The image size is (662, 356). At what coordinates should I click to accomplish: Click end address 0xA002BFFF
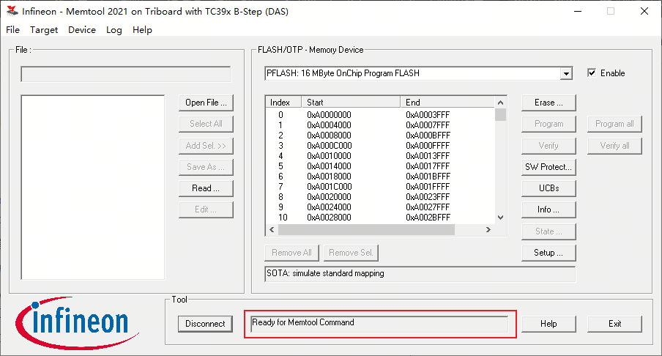pos(428,218)
